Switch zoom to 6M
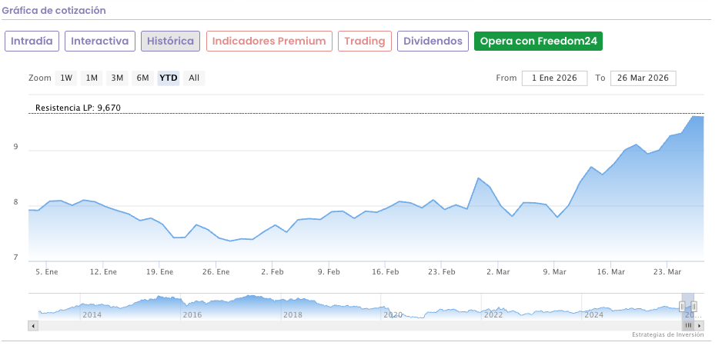This screenshot has width=722, height=349. (142, 78)
